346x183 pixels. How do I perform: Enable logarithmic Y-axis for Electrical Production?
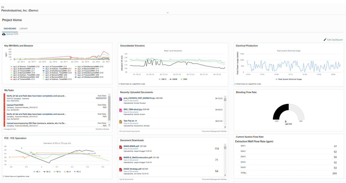point(235,84)
